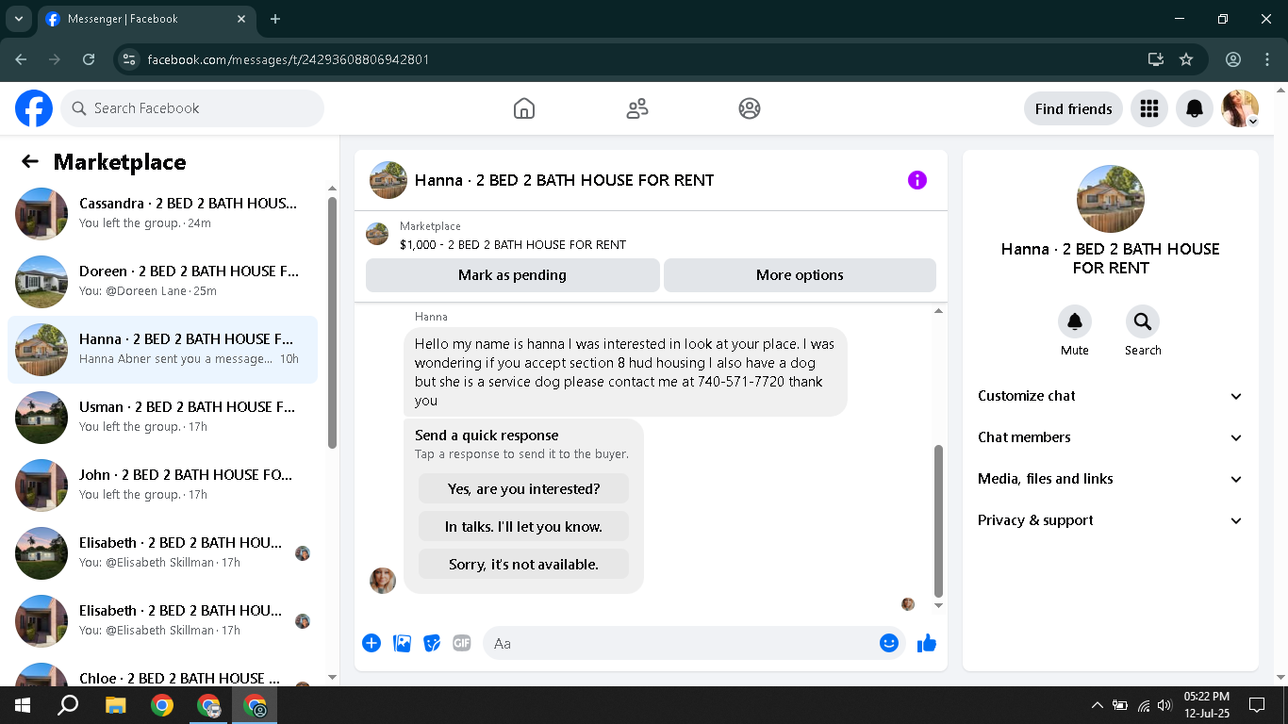This screenshot has width=1288, height=724.
Task: Send a thumbs-up like
Action: [927, 643]
